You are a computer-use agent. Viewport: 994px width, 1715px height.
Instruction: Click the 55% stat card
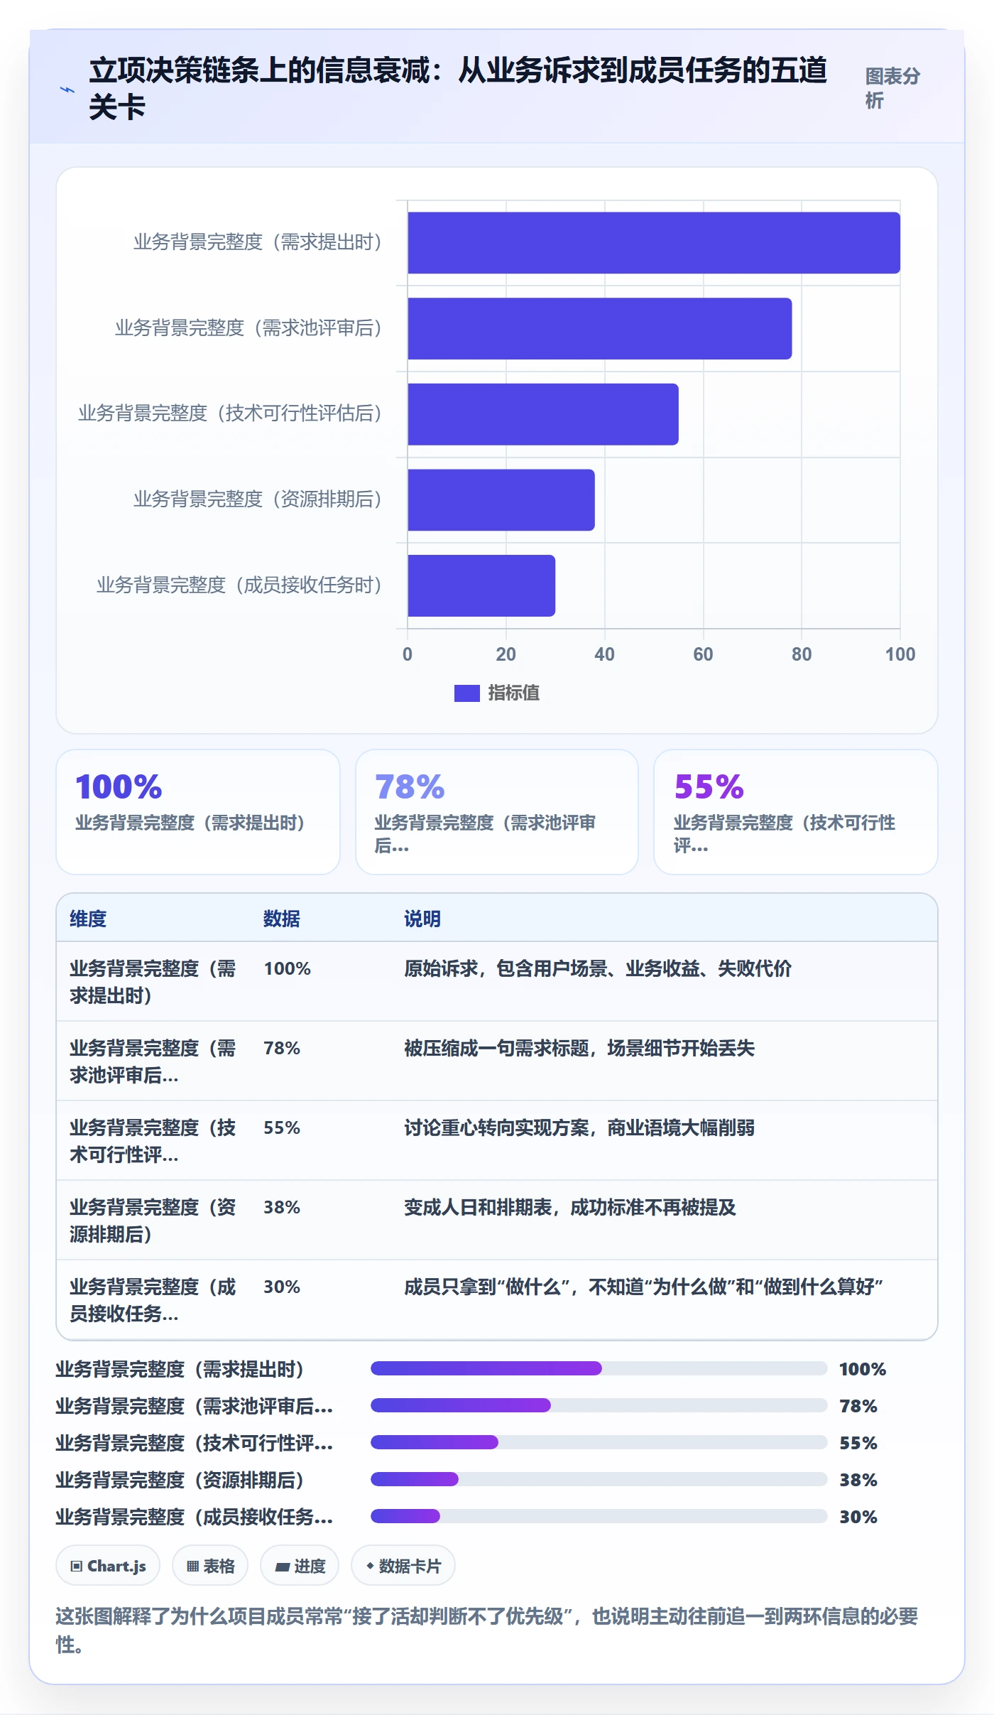click(796, 812)
